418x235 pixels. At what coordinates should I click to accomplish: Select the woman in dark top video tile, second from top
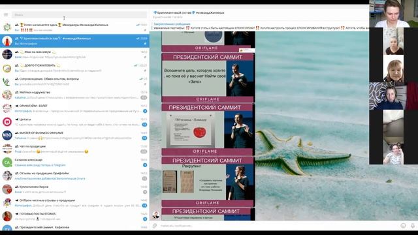393,41
